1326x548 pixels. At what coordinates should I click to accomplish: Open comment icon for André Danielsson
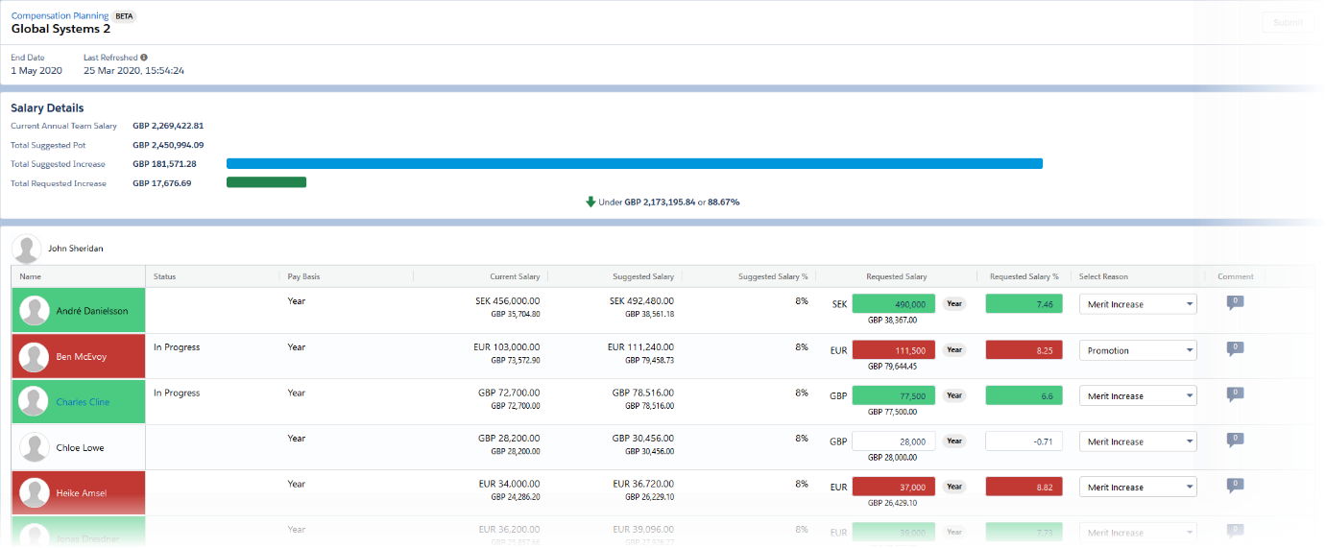[1235, 303]
